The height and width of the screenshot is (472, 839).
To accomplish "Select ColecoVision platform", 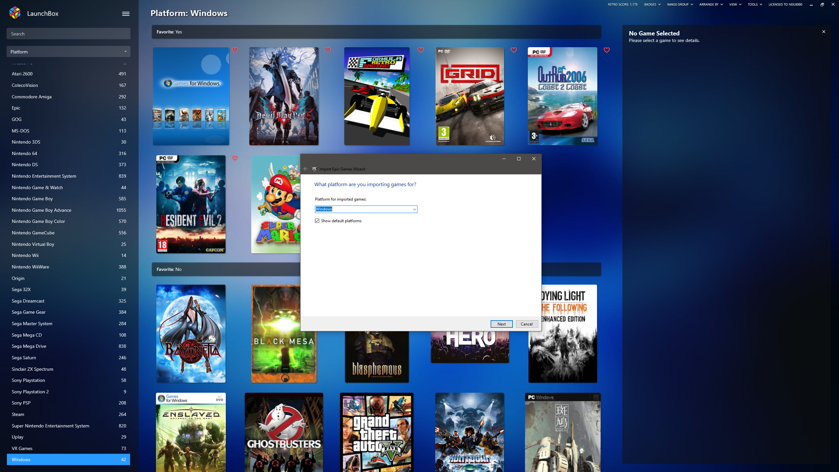I will [x=68, y=85].
